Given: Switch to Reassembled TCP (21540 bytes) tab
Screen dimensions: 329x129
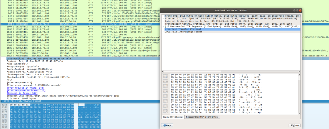Looking at the screenshot, I should 202,117.
